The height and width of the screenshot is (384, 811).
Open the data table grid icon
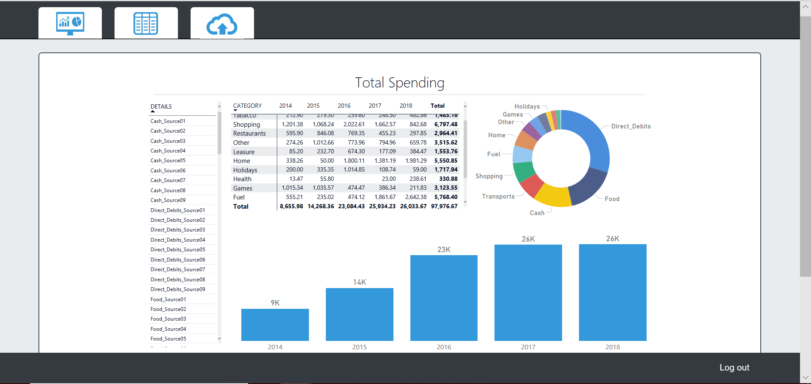pos(146,23)
